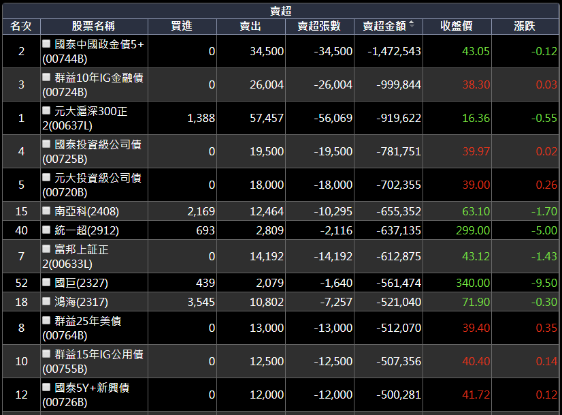Select the price change -5.00
This screenshot has width=562, height=415.
[544, 230]
